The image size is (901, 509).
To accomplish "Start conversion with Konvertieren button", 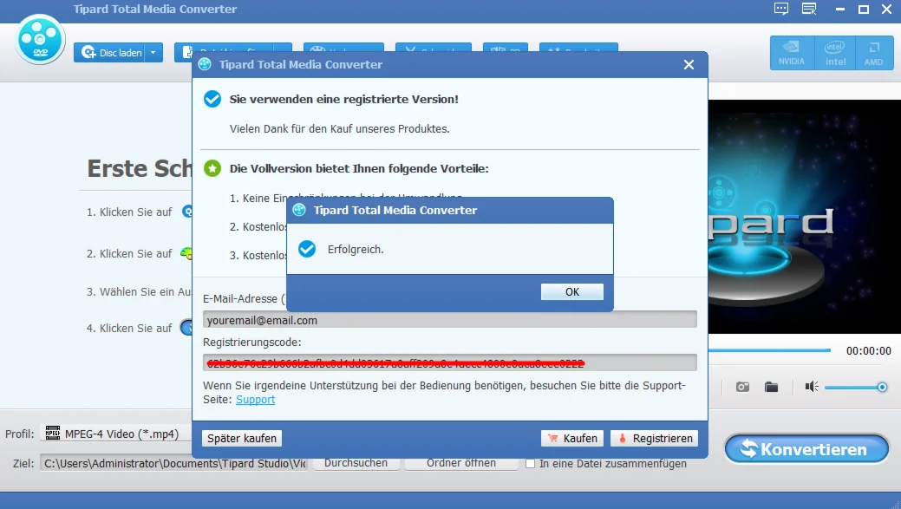I will [806, 448].
